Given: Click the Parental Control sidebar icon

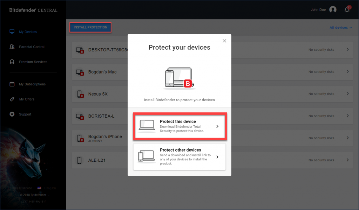Looking at the screenshot, I should [12, 47].
